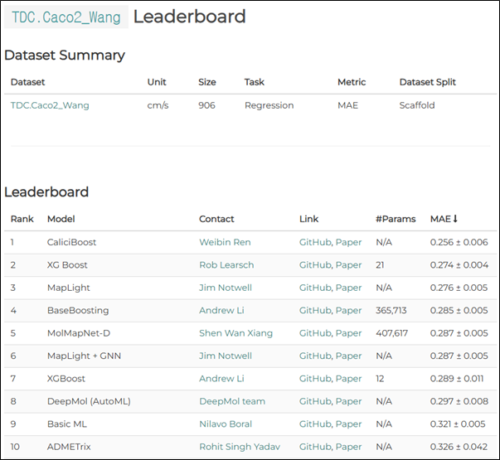Open Paper link for Basic ML
Screen dimensions: 500x460
click(348, 424)
